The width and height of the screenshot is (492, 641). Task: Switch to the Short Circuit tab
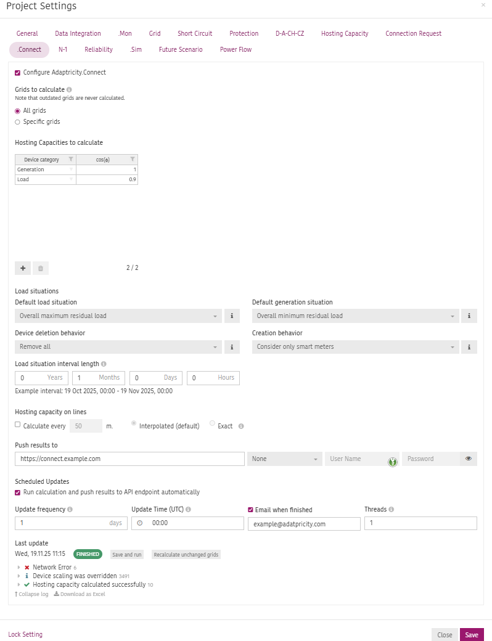(x=194, y=33)
